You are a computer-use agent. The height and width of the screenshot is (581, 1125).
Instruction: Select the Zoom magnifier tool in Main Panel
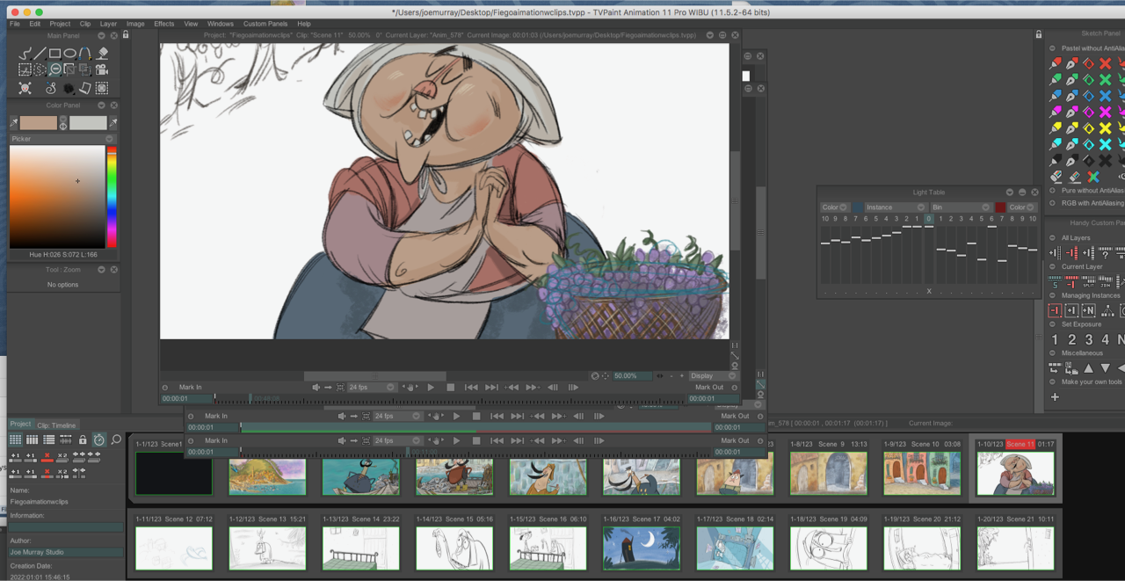(x=54, y=69)
